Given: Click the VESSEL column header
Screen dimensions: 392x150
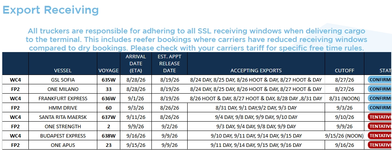Looking at the screenshot, I should tap(63, 71).
